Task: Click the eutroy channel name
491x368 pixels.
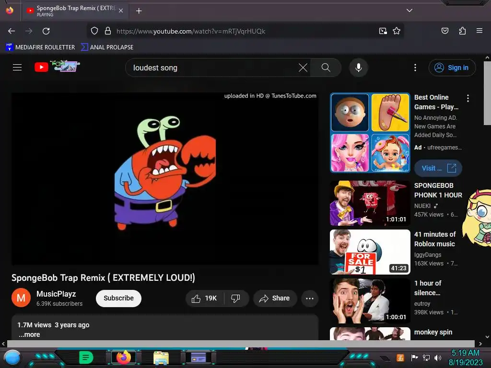Action: click(422, 303)
